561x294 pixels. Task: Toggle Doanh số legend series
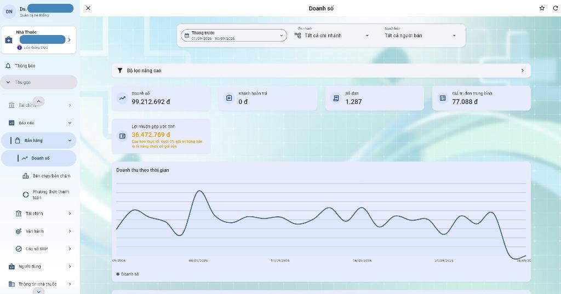(x=128, y=274)
